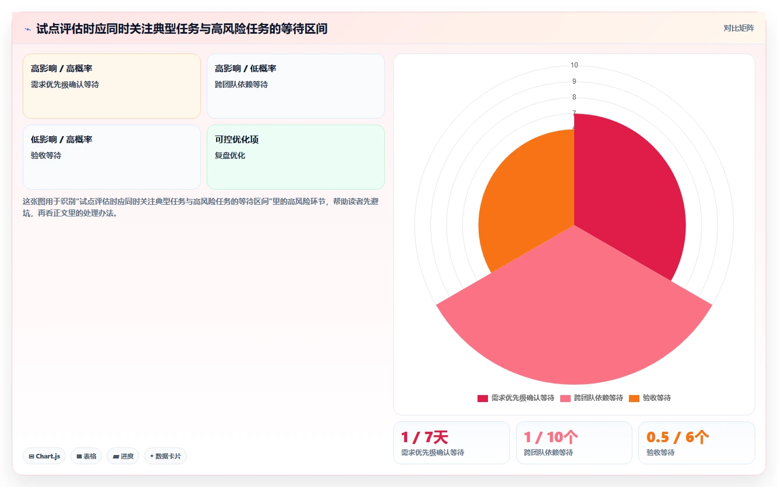The width and height of the screenshot is (778, 487).
Task: Click the 1 / 10个 stat card
Action: tap(574, 443)
